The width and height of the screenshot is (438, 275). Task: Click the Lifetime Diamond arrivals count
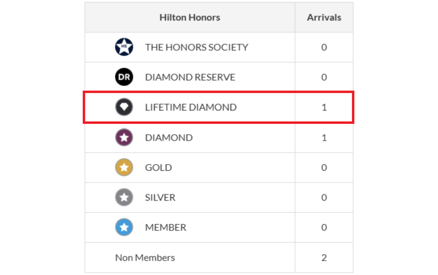coord(324,107)
